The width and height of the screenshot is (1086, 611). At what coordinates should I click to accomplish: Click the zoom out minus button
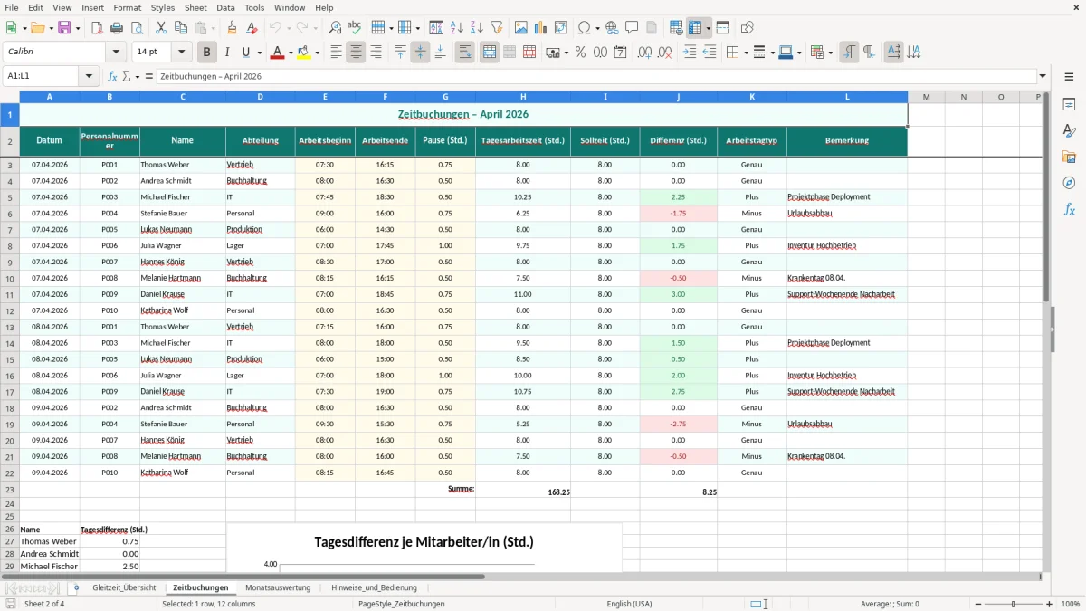pos(979,604)
